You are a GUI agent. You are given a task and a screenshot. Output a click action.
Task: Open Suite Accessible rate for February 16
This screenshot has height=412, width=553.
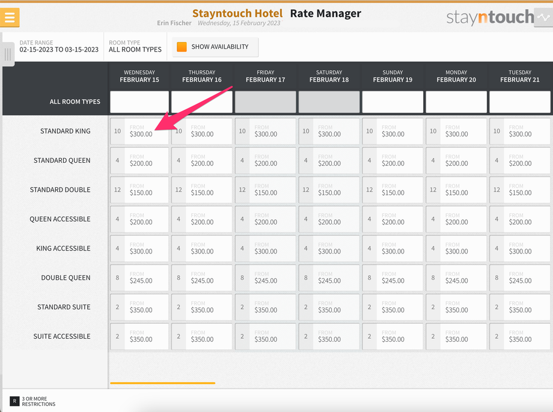202,336
